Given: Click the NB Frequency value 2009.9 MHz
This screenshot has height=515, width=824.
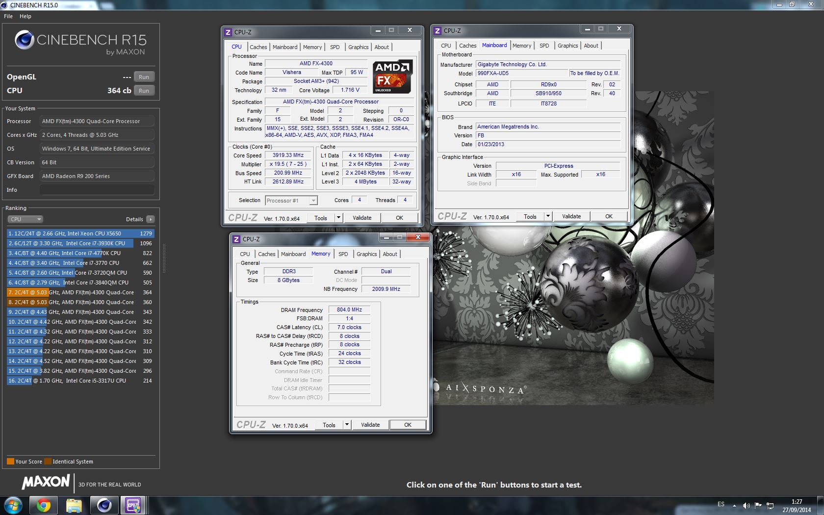Looking at the screenshot, I should 386,289.
